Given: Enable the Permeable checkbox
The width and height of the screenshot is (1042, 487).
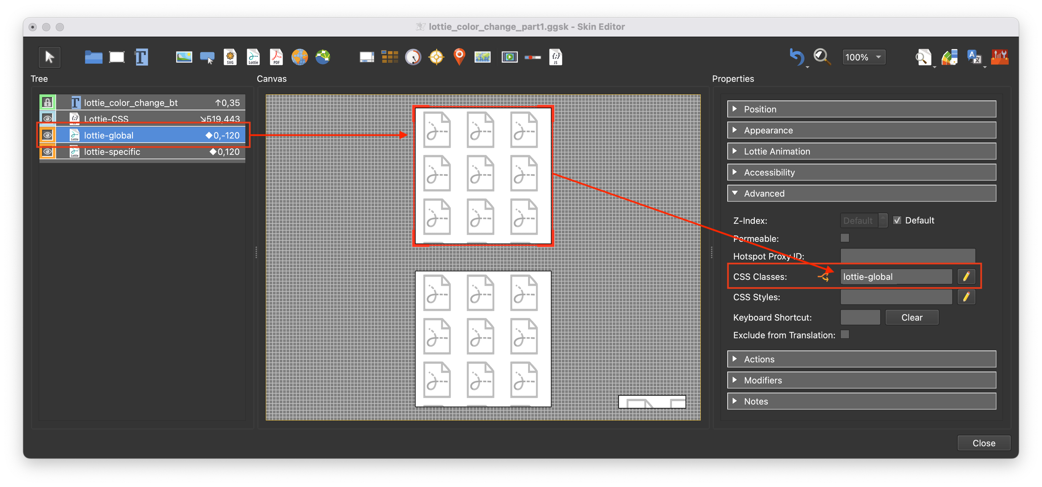Looking at the screenshot, I should (x=845, y=238).
